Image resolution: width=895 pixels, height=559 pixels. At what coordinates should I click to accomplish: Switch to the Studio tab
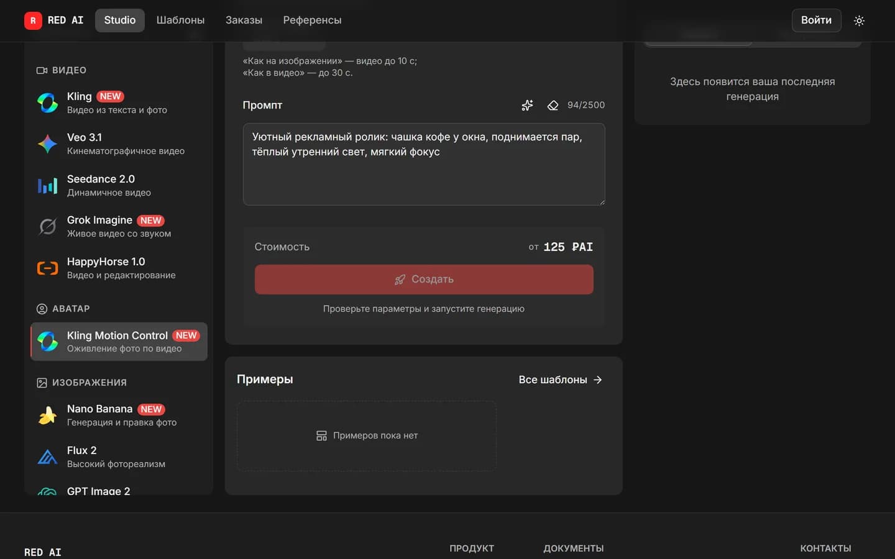point(120,20)
